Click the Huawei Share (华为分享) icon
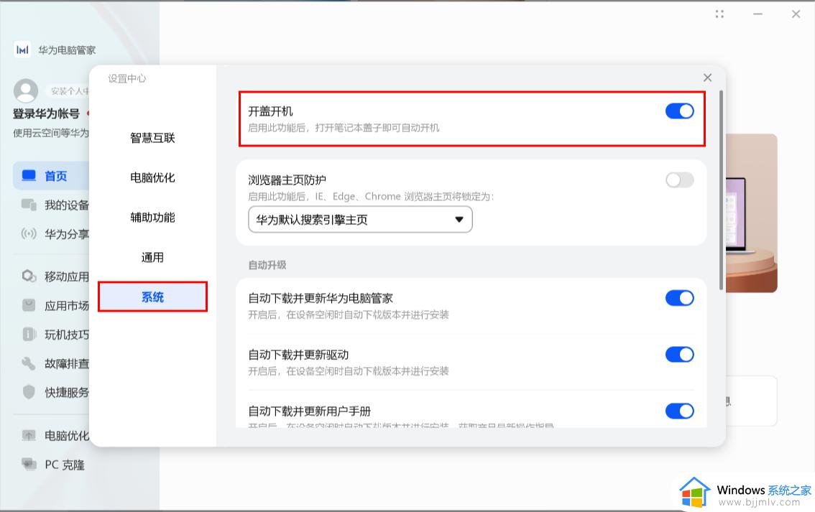 29,233
